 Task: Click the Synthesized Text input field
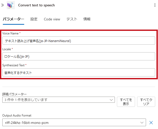(79, 72)
